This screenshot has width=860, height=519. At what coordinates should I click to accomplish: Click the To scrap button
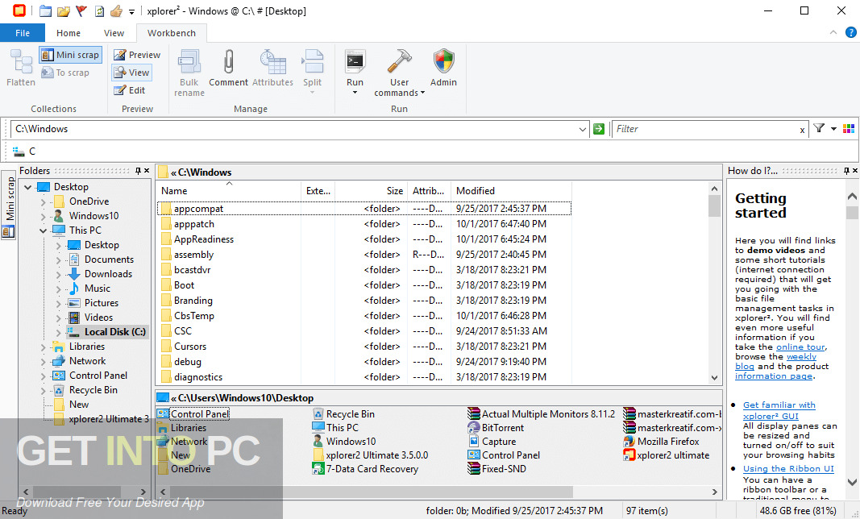tap(65, 73)
